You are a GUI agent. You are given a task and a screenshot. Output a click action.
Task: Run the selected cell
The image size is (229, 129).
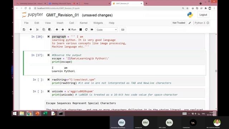(x=72, y=29)
